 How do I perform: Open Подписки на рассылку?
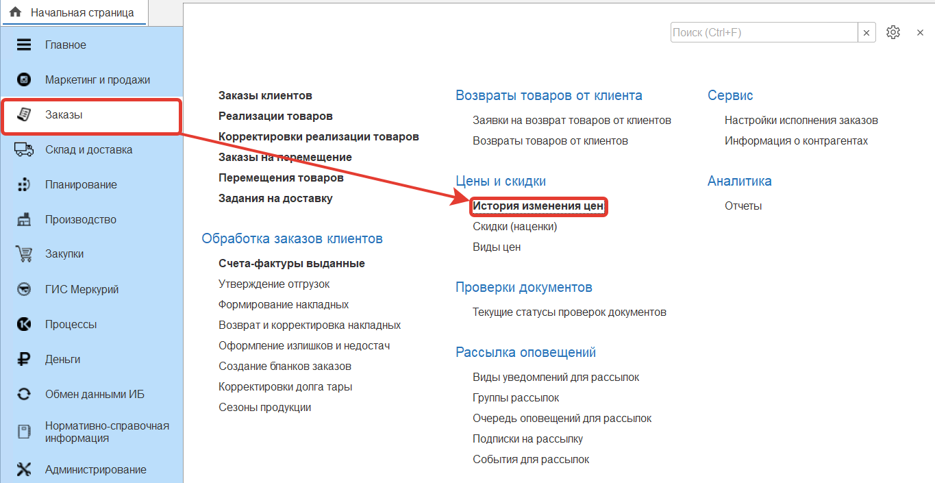tap(527, 439)
